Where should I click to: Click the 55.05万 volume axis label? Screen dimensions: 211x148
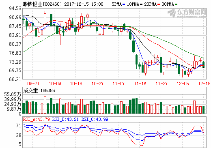click(13, 94)
